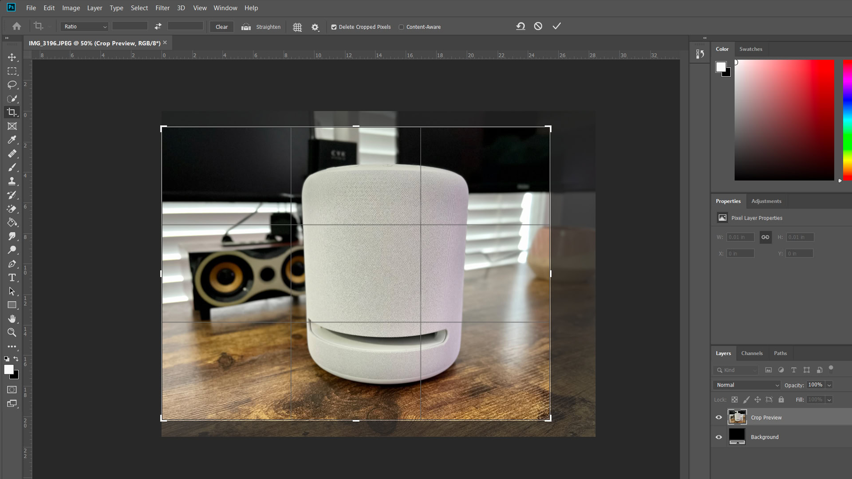Open the Ratio preset dropdown
The width and height of the screenshot is (852, 479).
(84, 27)
